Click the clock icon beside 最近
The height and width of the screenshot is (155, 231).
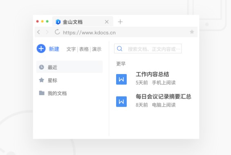(x=42, y=67)
